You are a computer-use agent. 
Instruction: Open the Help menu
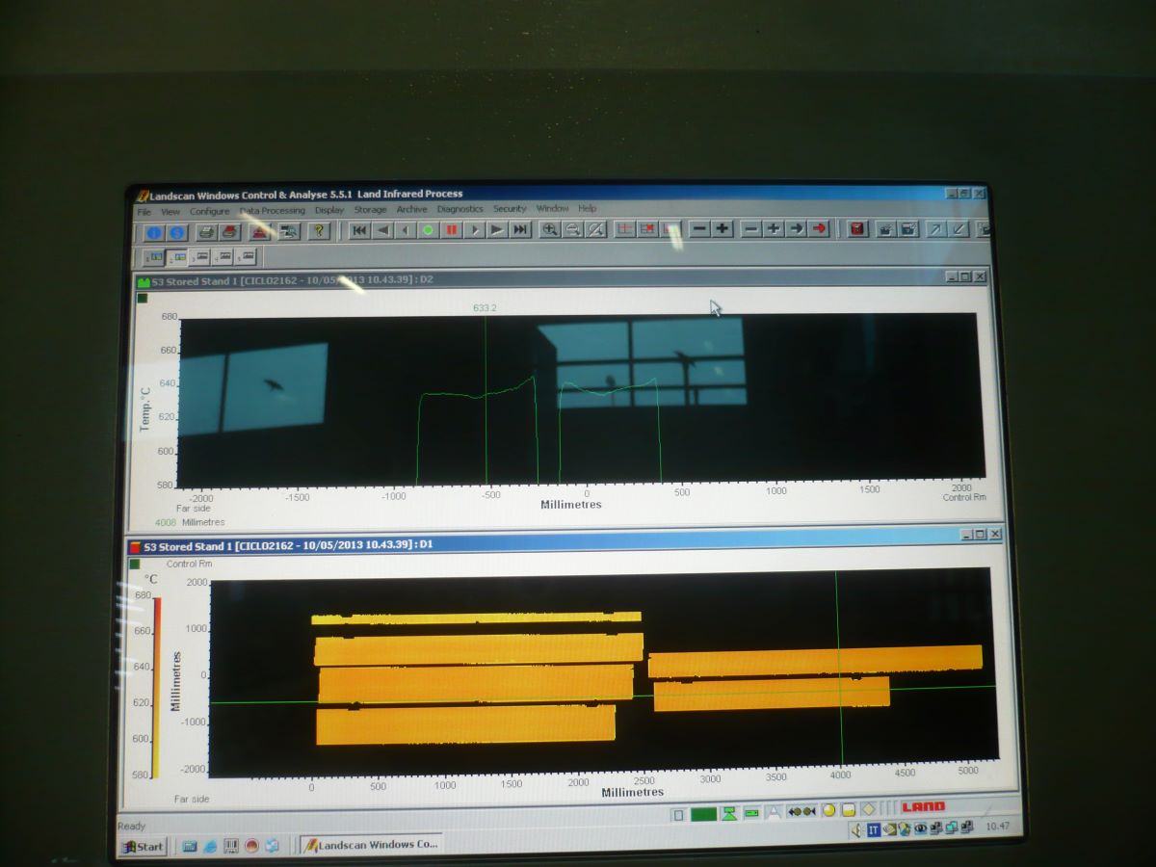point(588,208)
